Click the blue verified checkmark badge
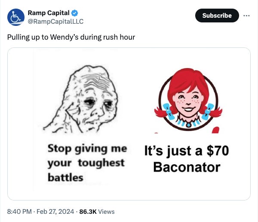 point(75,13)
